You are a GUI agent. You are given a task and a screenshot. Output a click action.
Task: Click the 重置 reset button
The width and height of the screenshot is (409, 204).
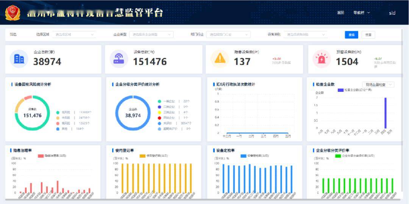(368, 35)
